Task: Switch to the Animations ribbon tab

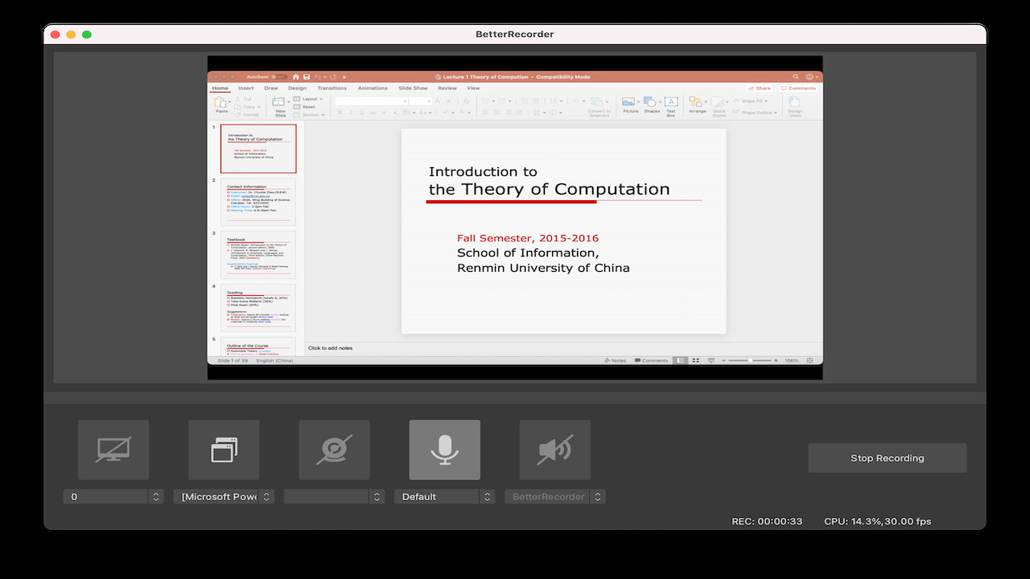Action: pyautogui.click(x=372, y=88)
